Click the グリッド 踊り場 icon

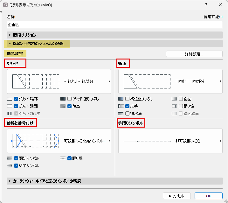(10, 113)
